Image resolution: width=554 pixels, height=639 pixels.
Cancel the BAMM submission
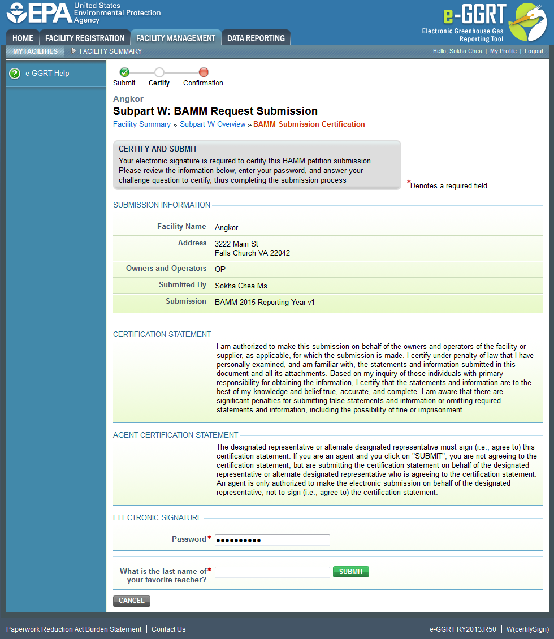131,601
